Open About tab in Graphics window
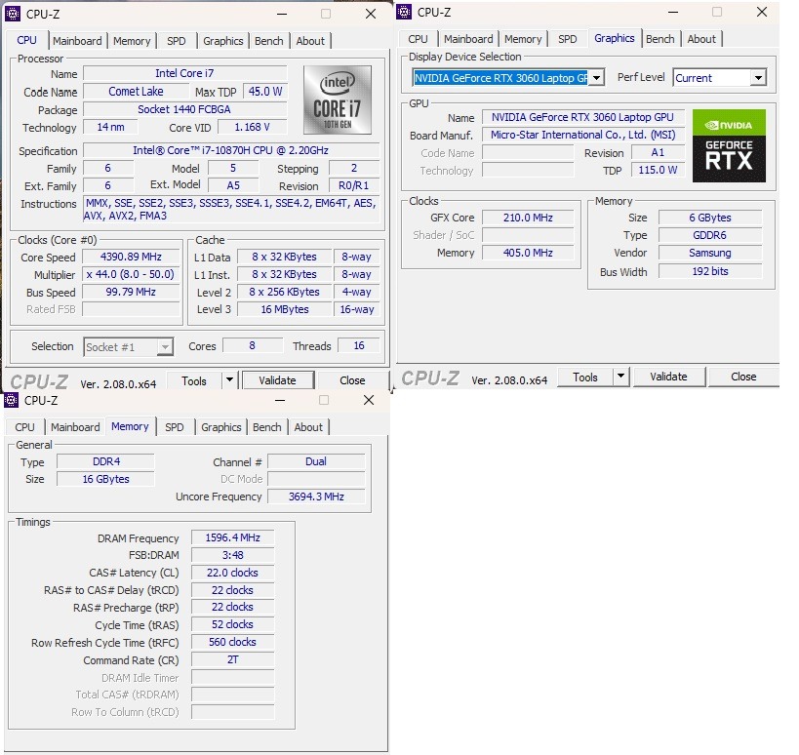The width and height of the screenshot is (799, 755). click(x=701, y=39)
